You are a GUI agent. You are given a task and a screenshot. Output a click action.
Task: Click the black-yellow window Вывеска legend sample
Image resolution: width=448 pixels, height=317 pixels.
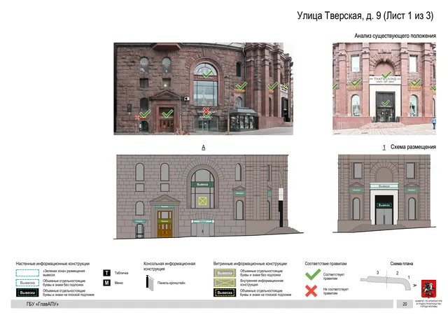coord(225,293)
